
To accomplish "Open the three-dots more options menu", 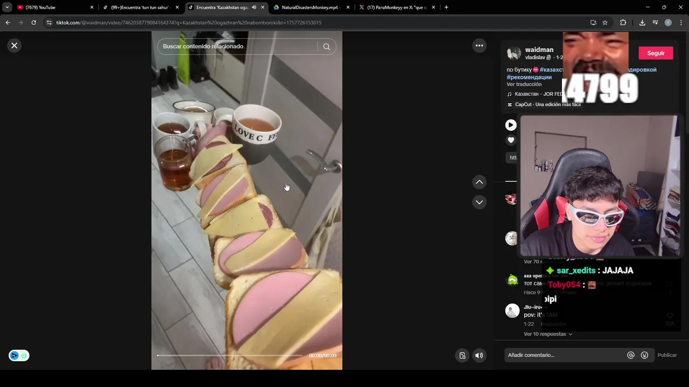I will [480, 46].
